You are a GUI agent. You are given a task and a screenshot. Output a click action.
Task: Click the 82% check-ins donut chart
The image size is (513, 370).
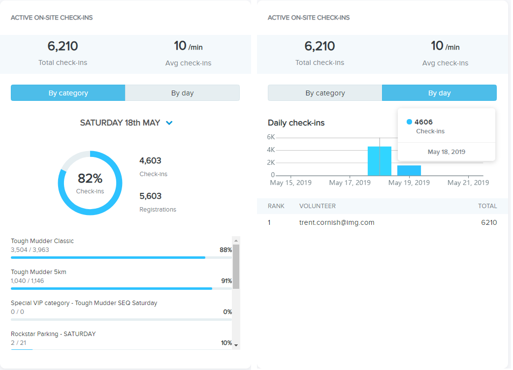90,183
